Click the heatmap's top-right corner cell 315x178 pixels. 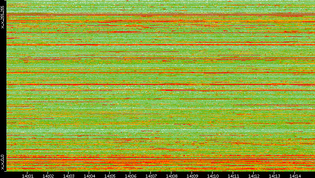click(314, 1)
